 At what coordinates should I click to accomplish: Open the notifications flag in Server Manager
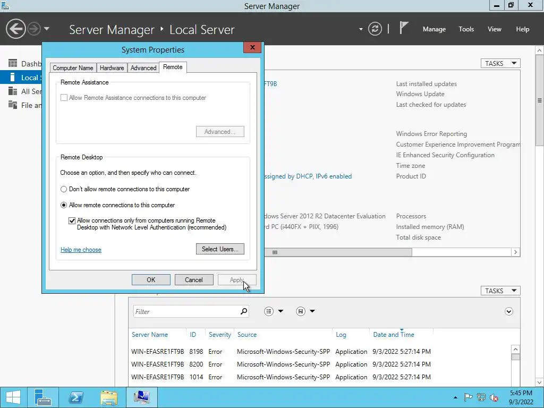[x=404, y=28]
